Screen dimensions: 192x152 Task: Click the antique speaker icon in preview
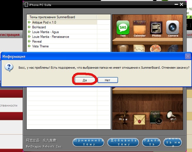[x=123, y=49]
